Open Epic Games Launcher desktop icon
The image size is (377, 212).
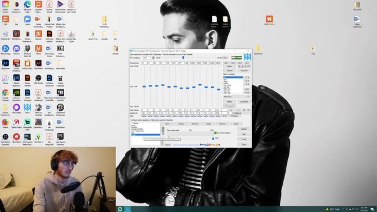click(x=60, y=138)
